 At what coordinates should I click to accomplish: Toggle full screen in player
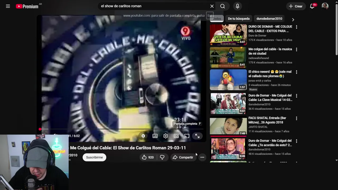(197, 136)
